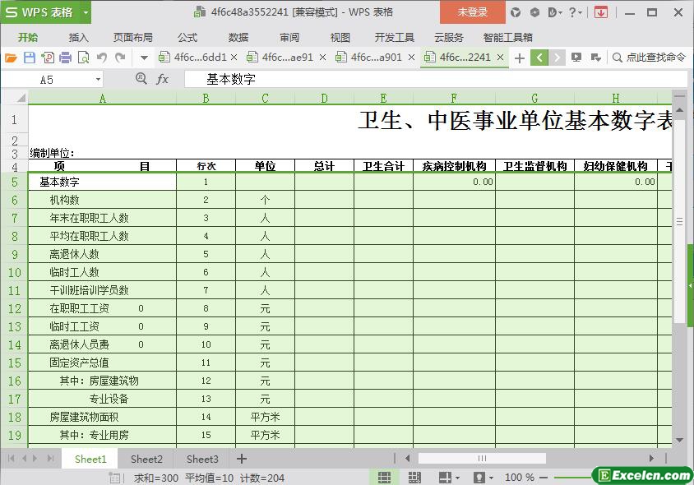Switch to page break preview view

pyautogui.click(x=414, y=478)
